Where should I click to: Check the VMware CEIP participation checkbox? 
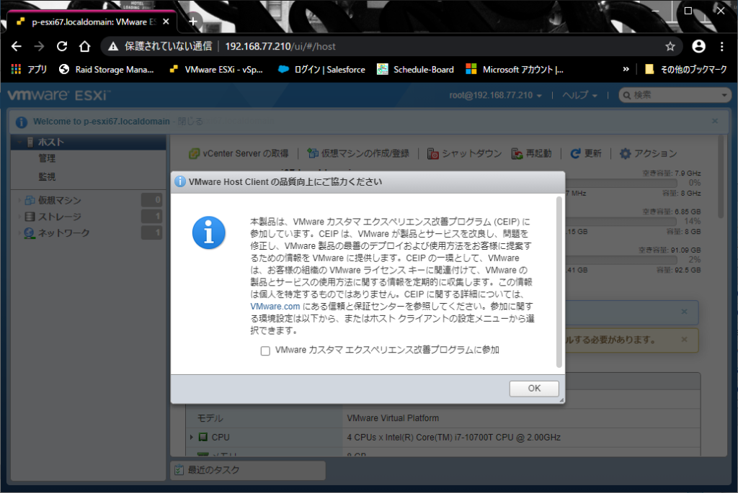265,351
